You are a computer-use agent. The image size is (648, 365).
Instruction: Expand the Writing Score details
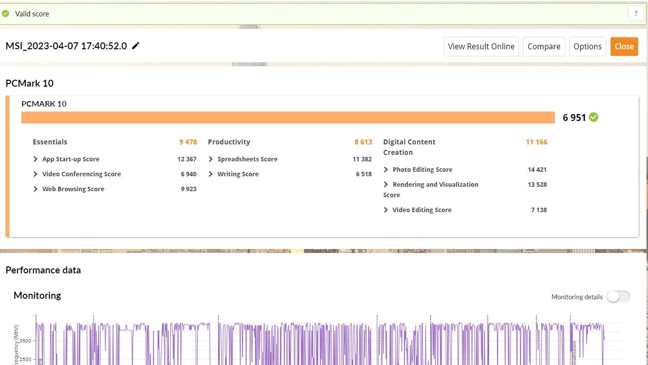click(211, 174)
